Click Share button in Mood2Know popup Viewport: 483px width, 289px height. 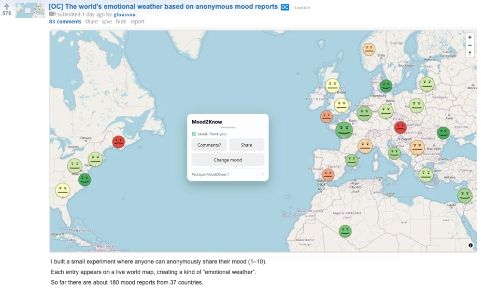pyautogui.click(x=246, y=145)
